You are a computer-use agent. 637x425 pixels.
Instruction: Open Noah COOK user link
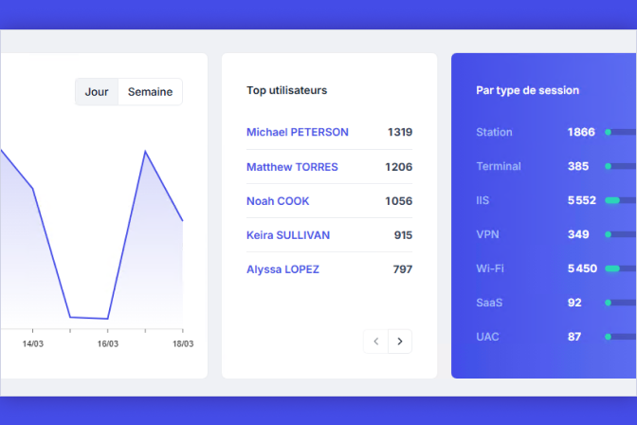point(278,201)
